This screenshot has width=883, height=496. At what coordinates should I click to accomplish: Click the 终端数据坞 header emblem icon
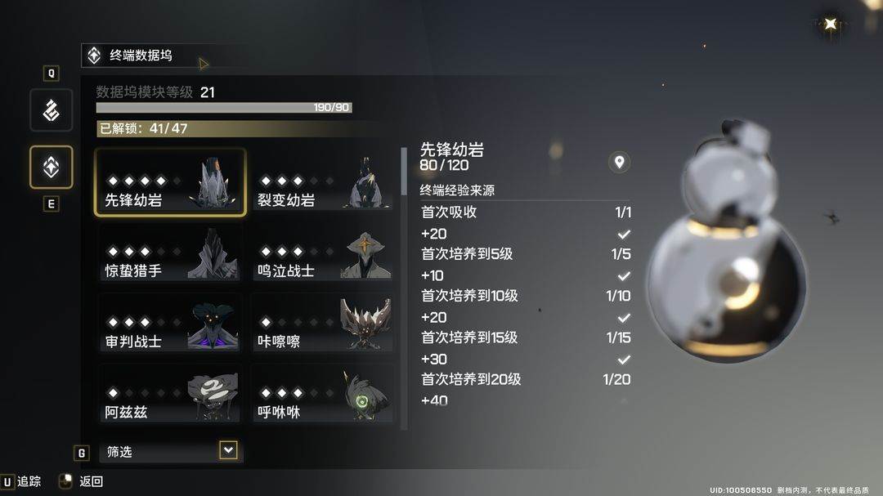[x=94, y=56]
